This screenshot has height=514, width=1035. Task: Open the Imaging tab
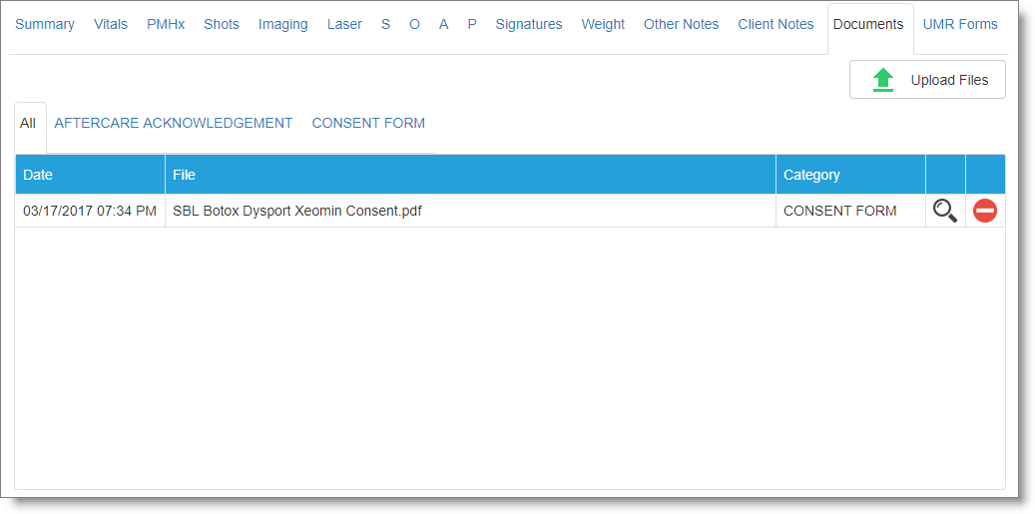pos(283,24)
